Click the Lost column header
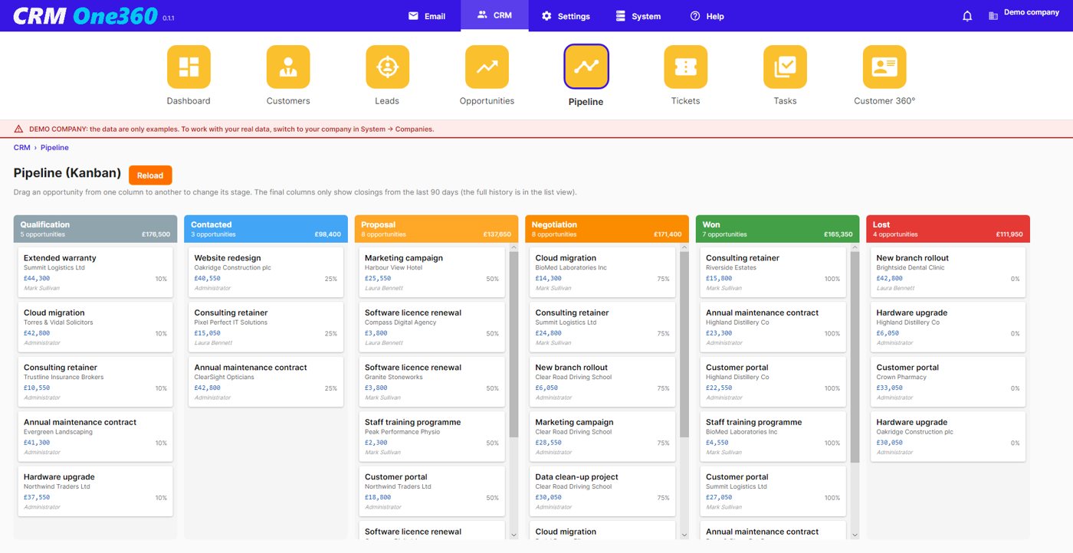The height and width of the screenshot is (553, 1073). pos(948,229)
